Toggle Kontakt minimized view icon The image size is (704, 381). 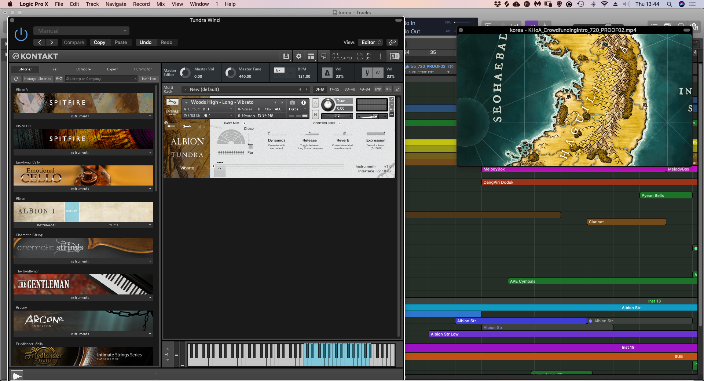point(323,56)
